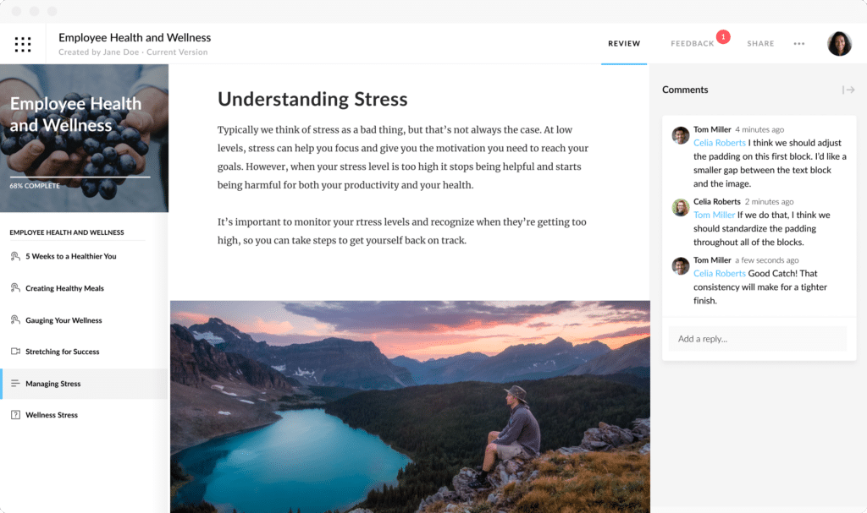Click the Wellness Stress quiz icon
This screenshot has height=513, width=867.
(x=15, y=415)
